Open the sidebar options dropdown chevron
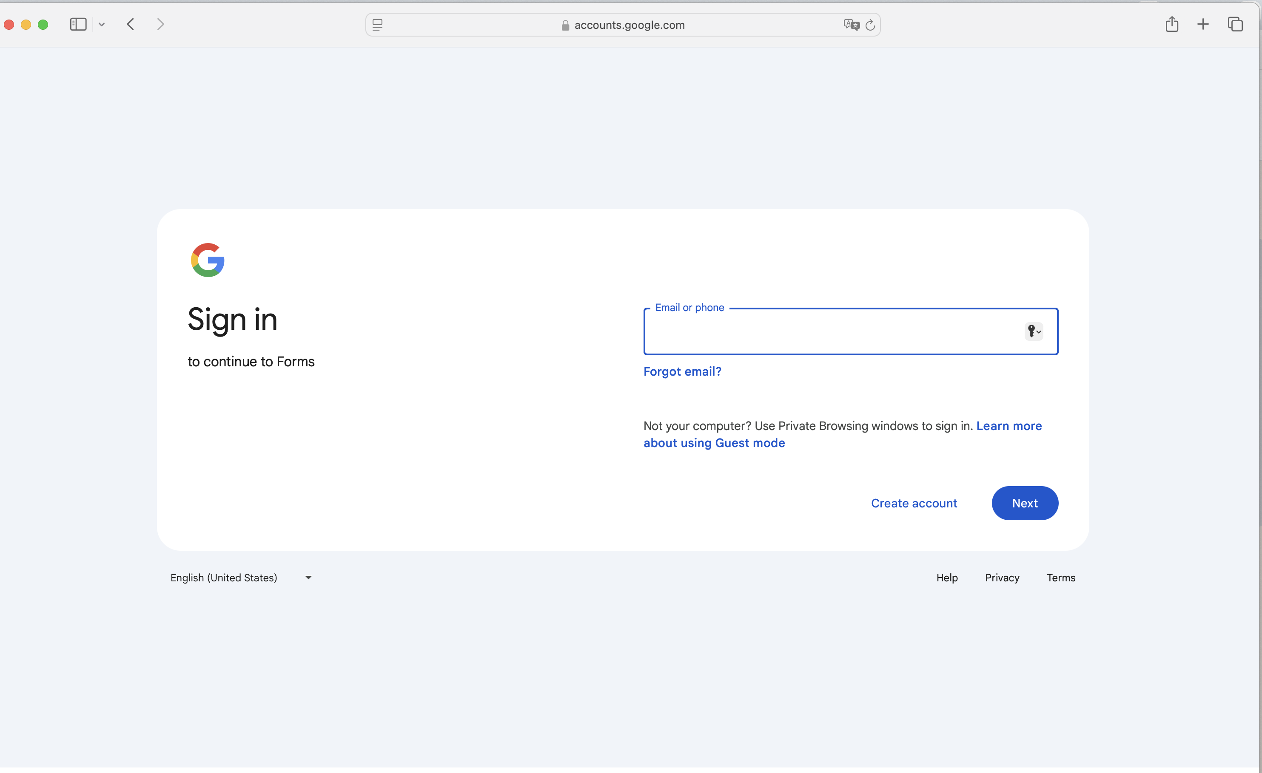Image resolution: width=1262 pixels, height=773 pixels. coord(101,25)
